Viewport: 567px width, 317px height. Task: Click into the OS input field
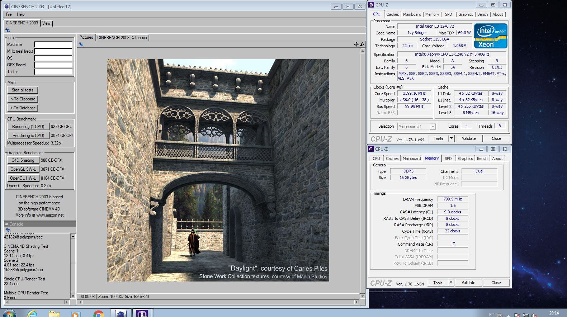[x=53, y=58]
